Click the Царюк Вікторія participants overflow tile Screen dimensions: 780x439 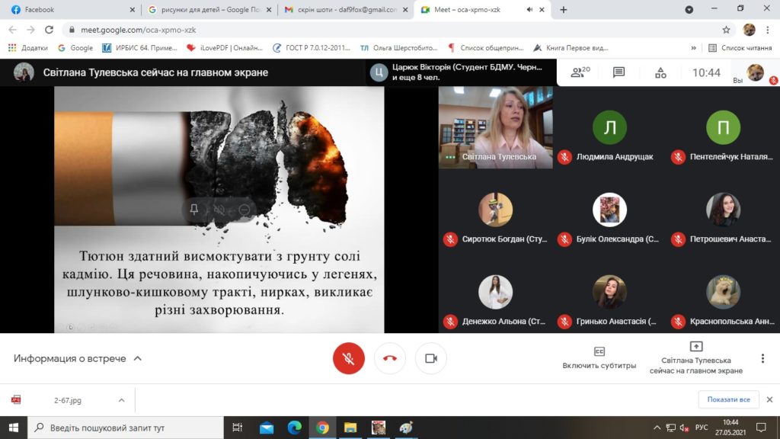click(x=461, y=72)
